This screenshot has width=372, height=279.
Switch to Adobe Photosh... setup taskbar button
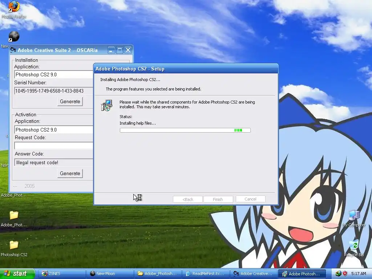302,274
